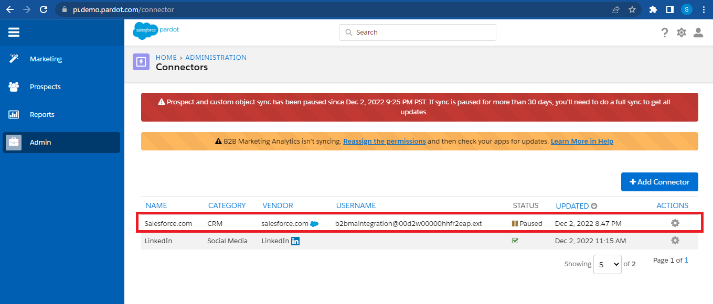
Task: Sort table by NAME column header
Action: click(156, 205)
